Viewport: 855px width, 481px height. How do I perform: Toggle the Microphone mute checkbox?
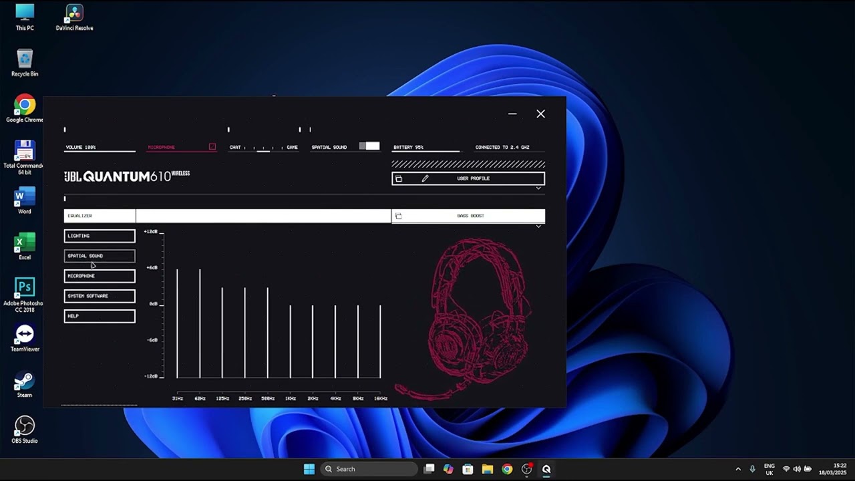[x=212, y=147]
